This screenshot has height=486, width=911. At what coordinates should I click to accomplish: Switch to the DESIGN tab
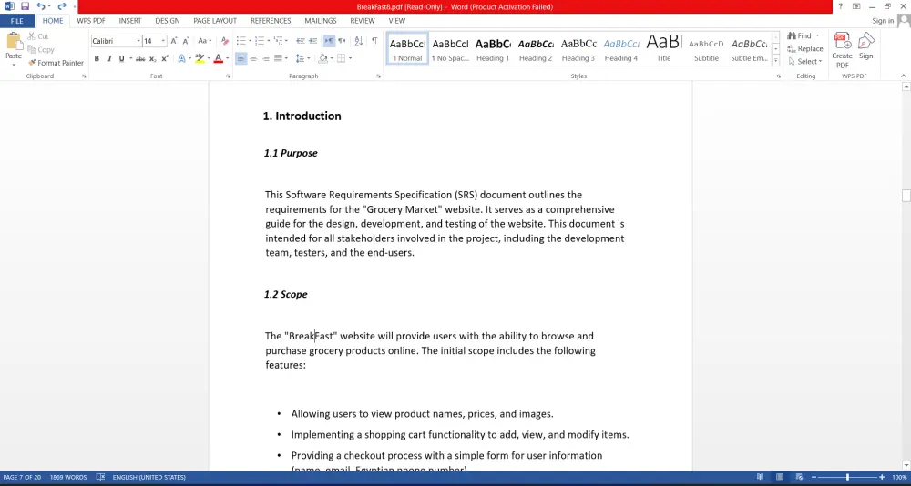tap(168, 21)
